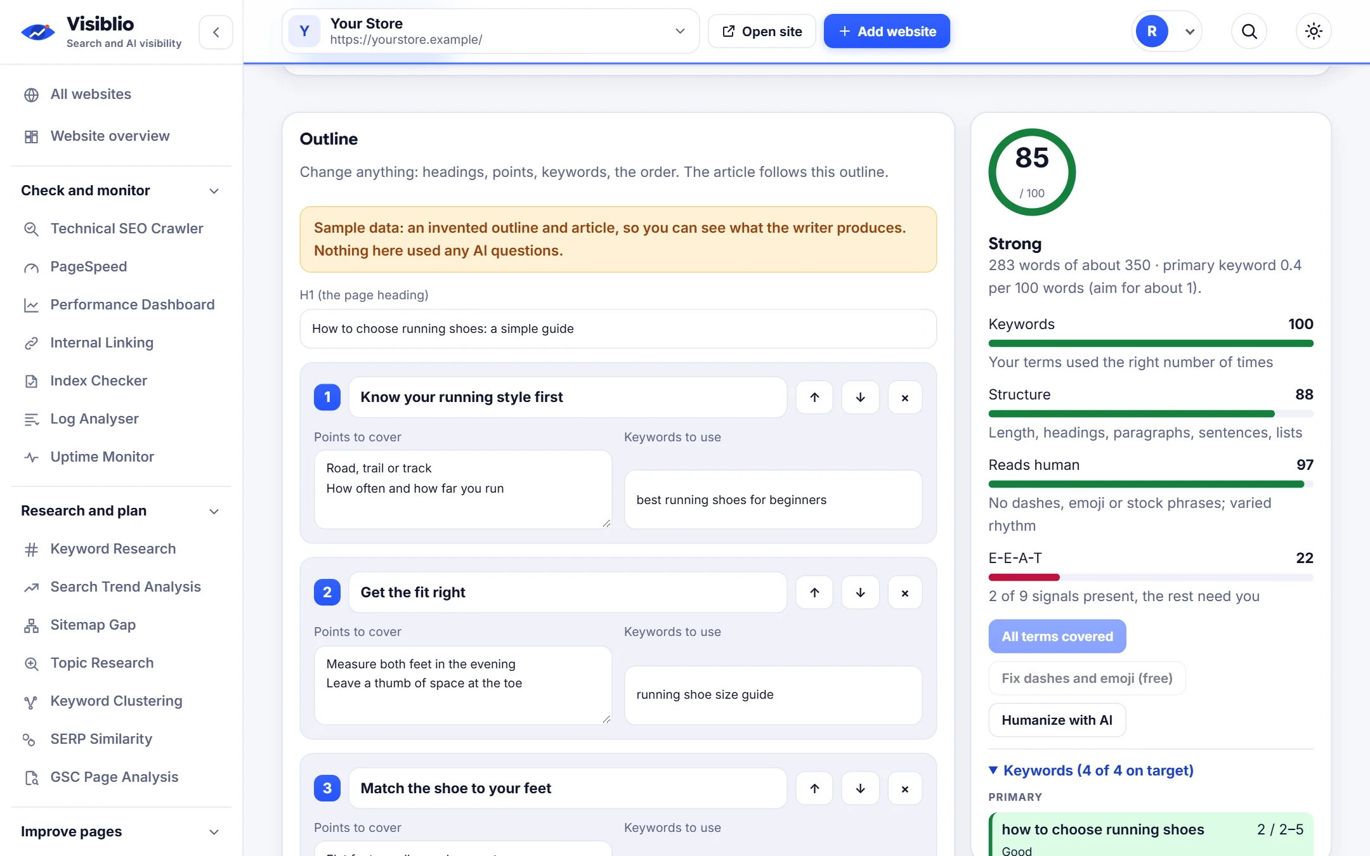The image size is (1370, 856).
Task: Move section 1 up with arrow
Action: coord(814,398)
